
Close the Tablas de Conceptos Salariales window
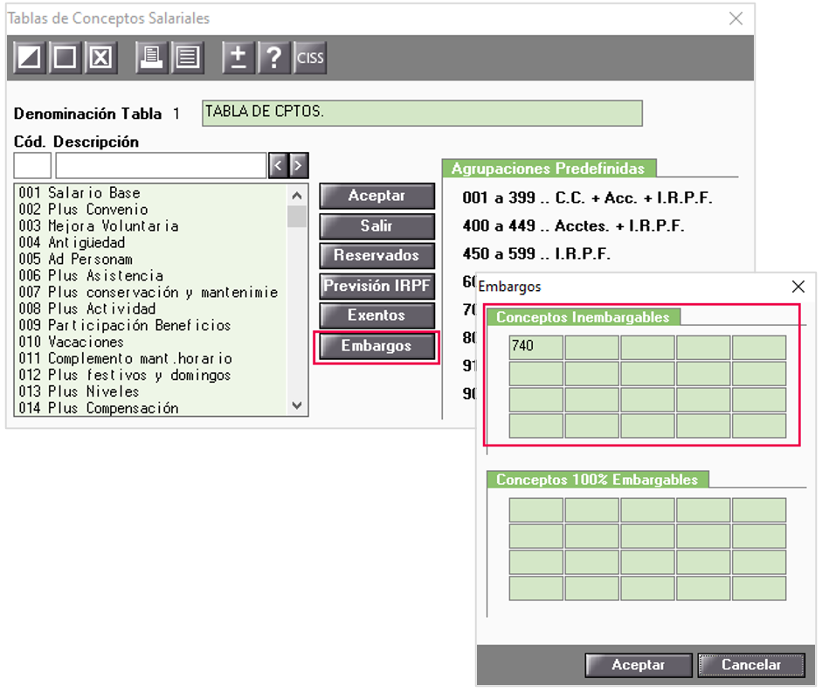[x=736, y=18]
